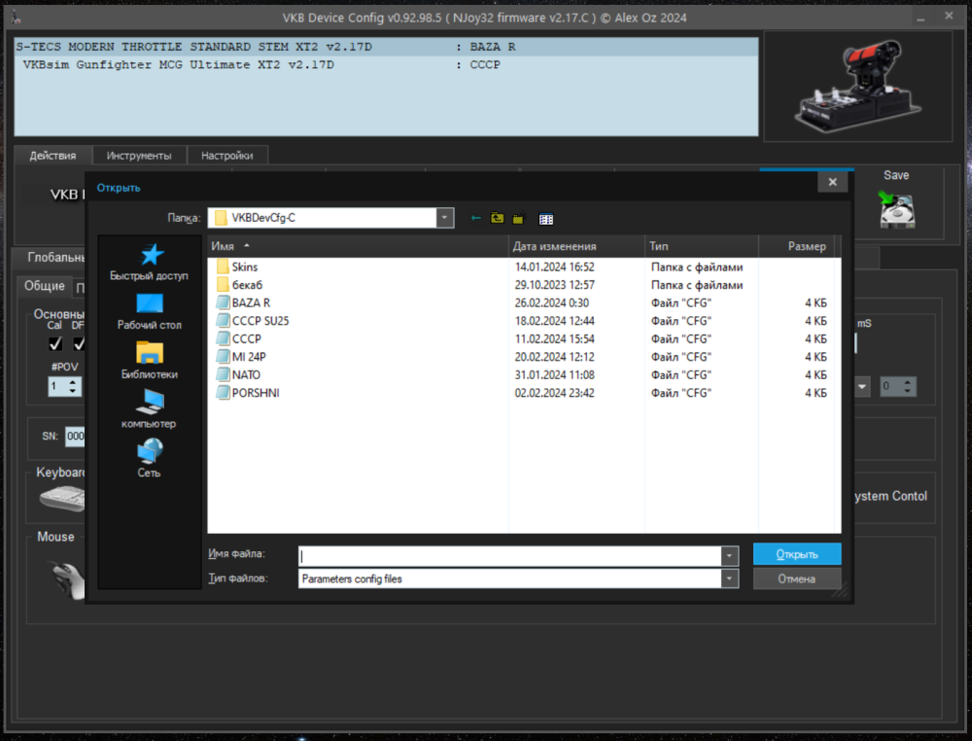The height and width of the screenshot is (741, 972).
Task: Click the stepper beside value 0
Action: pos(908,386)
